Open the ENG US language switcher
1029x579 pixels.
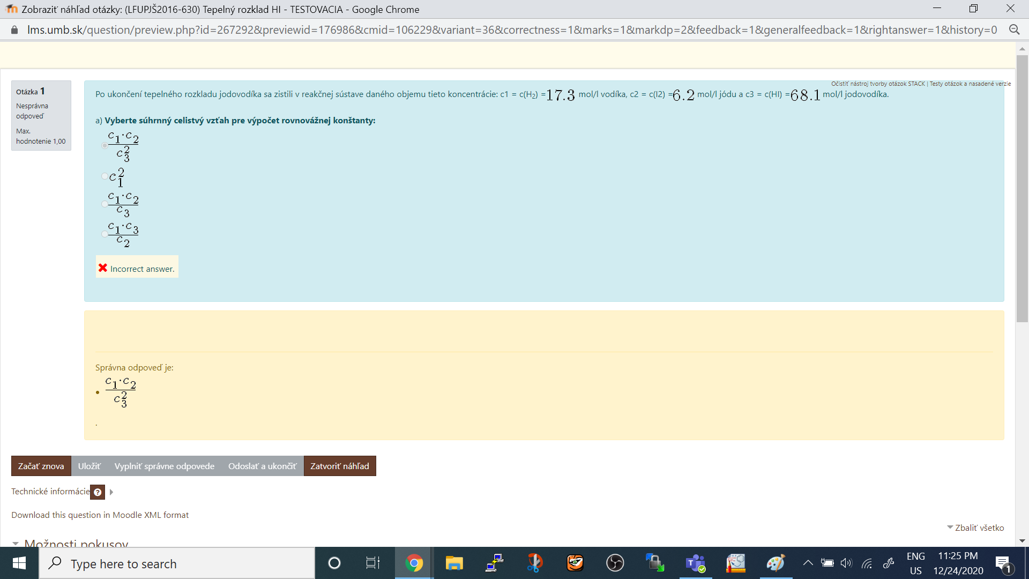point(916,563)
